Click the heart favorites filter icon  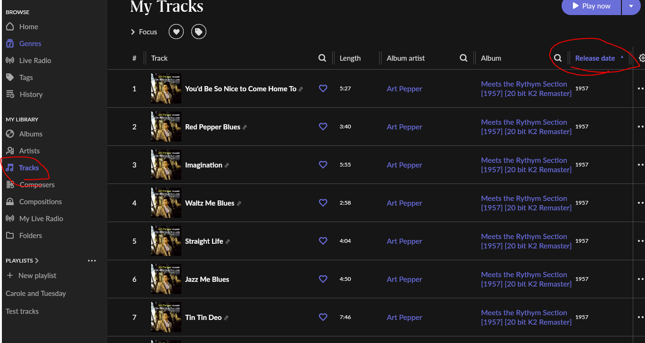(176, 32)
